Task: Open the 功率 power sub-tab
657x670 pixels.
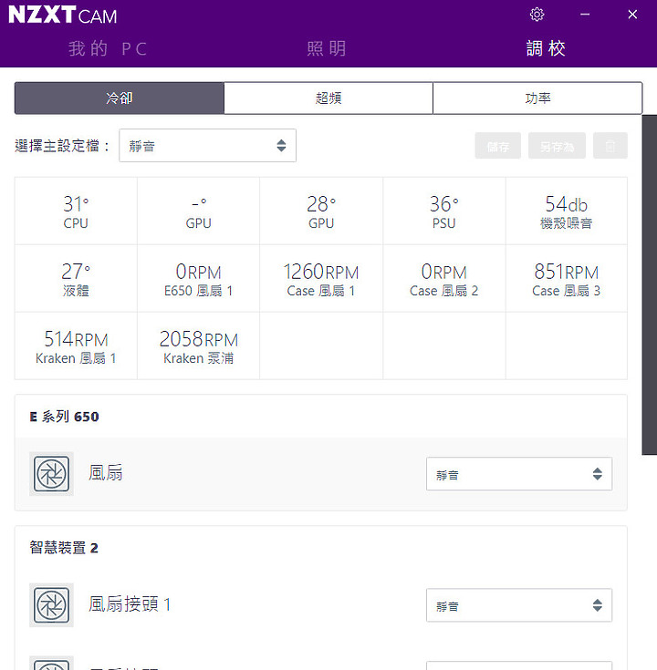Action: 537,98
